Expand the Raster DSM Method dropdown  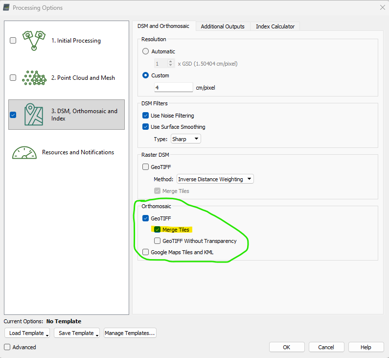point(215,179)
